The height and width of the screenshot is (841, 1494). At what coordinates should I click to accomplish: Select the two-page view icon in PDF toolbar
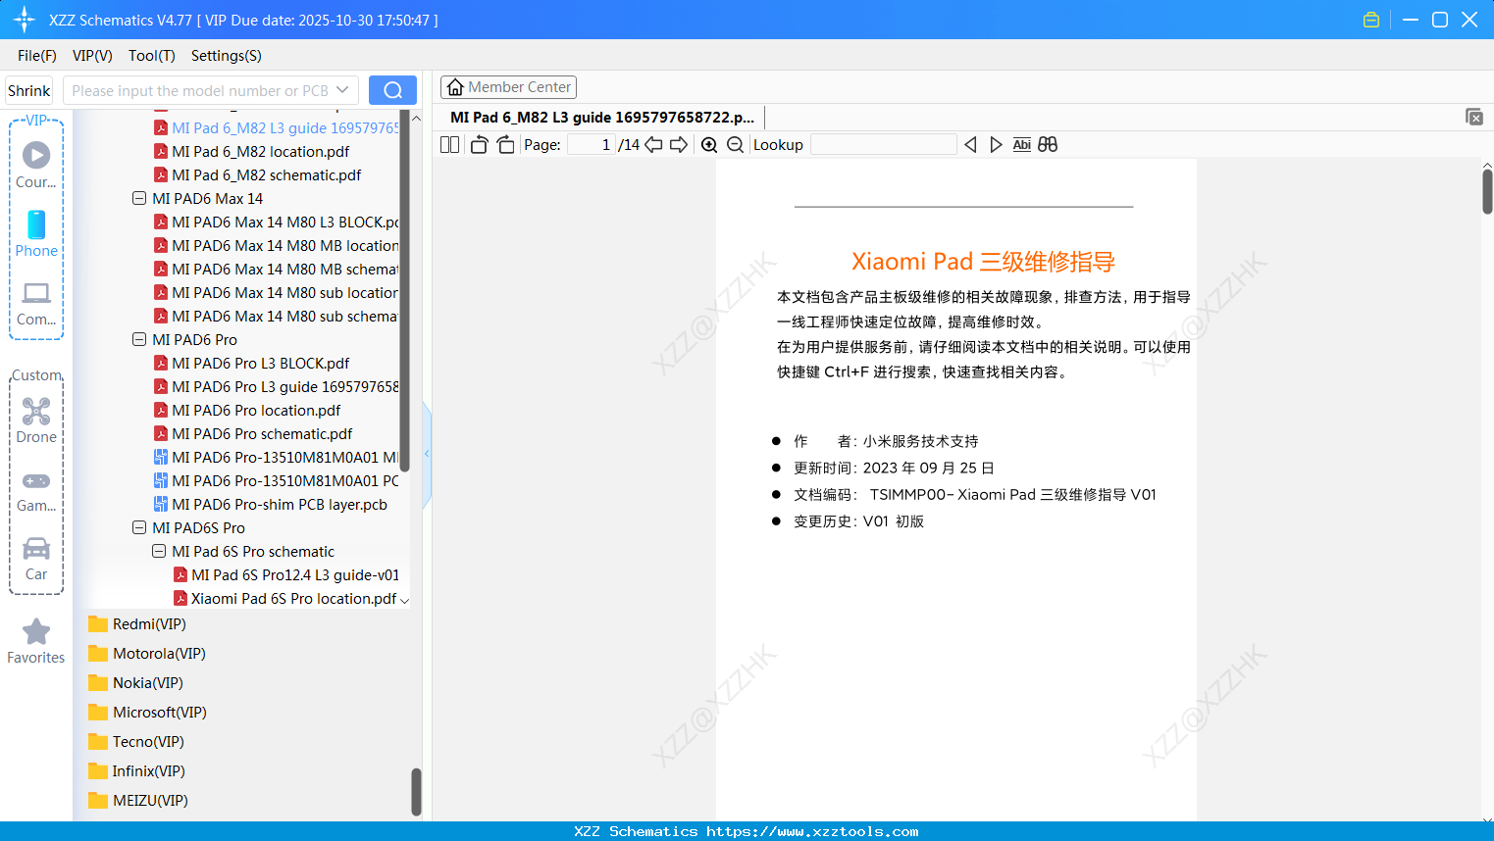click(x=448, y=144)
